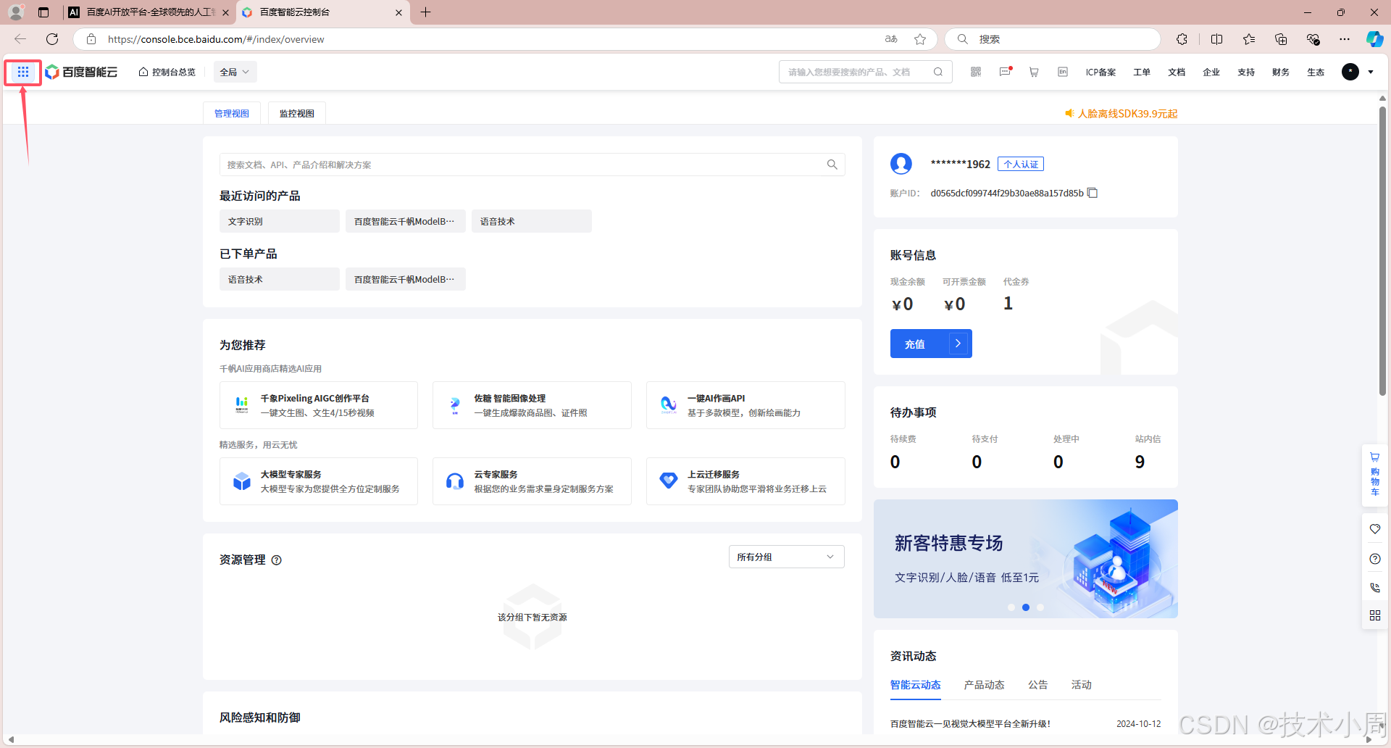1391x748 pixels.
Task: Open 一键AI作画API card
Action: [x=745, y=405]
